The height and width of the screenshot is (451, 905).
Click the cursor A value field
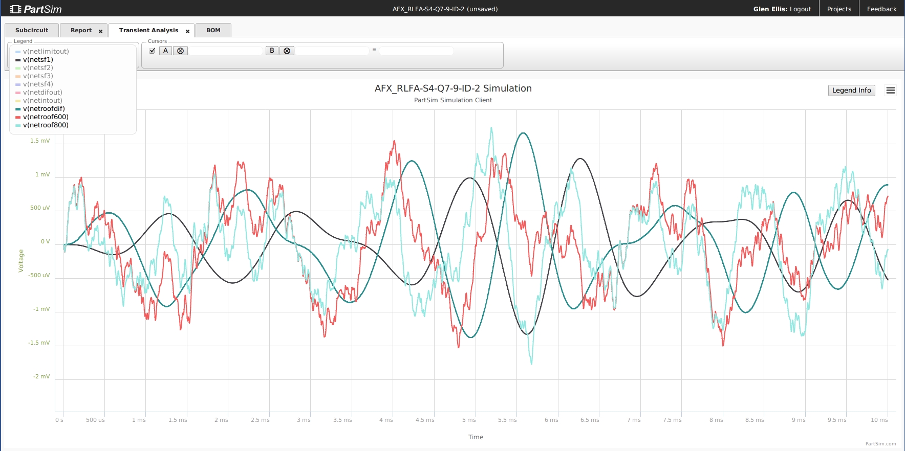pos(226,51)
